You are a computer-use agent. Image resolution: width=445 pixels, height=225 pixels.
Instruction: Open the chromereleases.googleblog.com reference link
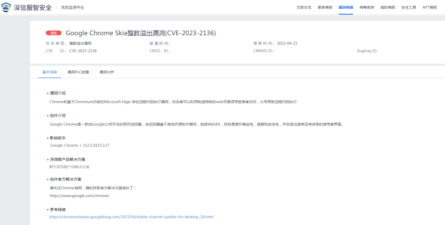point(131,217)
